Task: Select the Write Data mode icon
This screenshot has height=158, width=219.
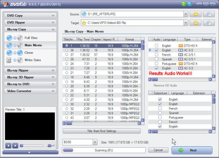Action: [x=14, y=60]
